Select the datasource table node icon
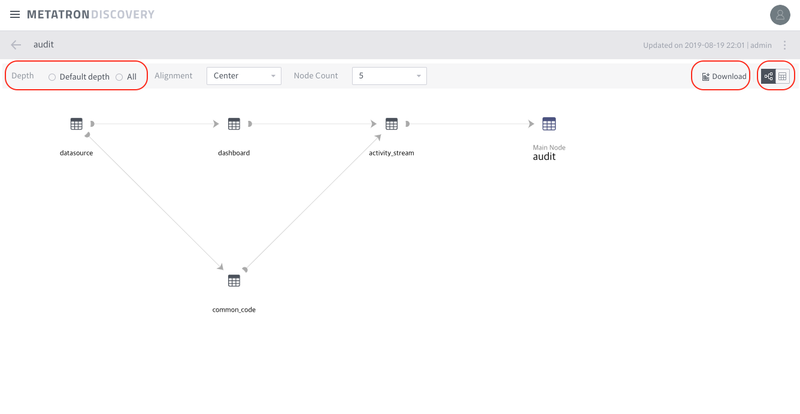The image size is (800, 414). point(77,124)
